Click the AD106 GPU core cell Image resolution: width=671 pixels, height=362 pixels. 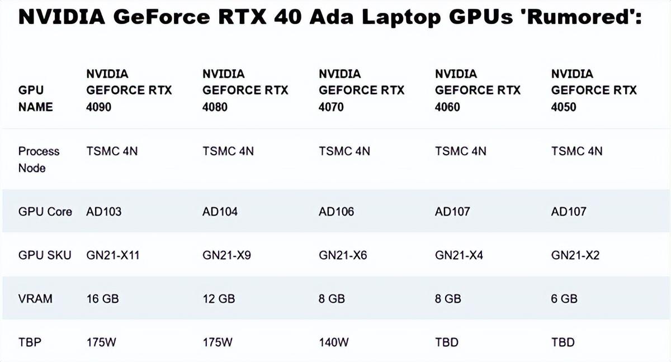point(336,212)
